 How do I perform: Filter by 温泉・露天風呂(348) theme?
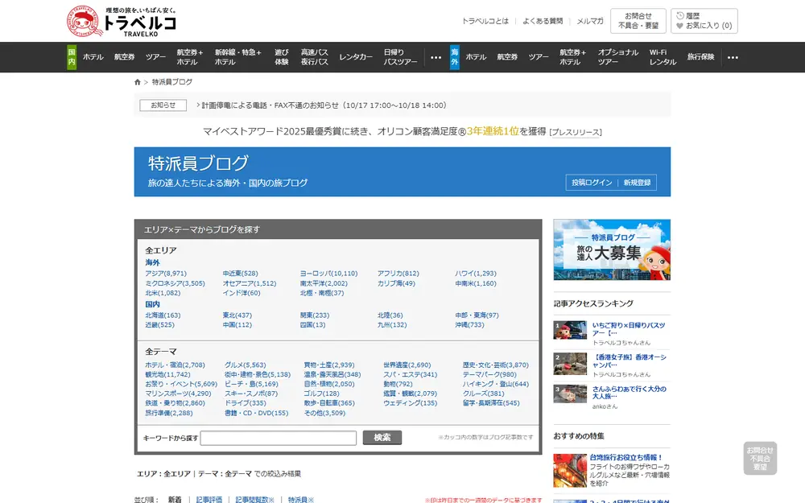(332, 375)
